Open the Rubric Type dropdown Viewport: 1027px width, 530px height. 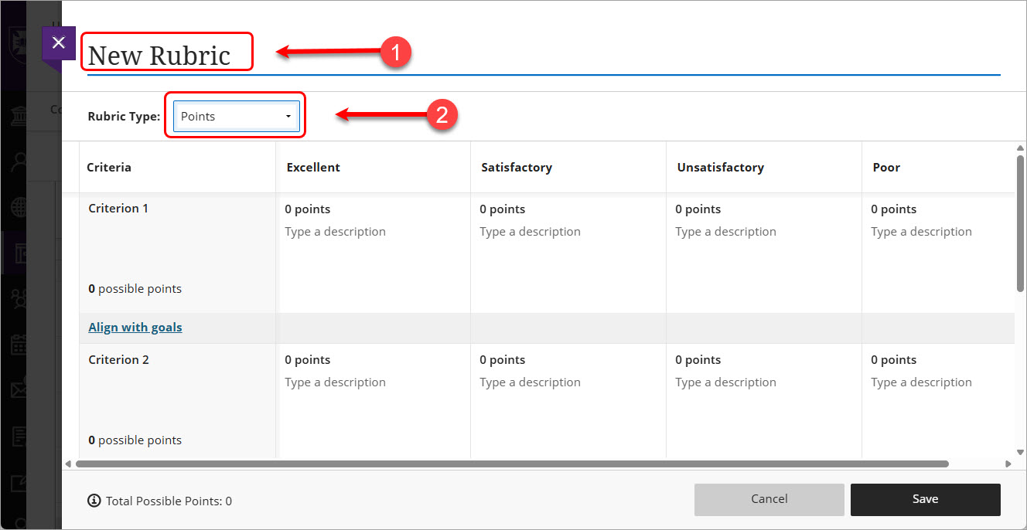(236, 116)
